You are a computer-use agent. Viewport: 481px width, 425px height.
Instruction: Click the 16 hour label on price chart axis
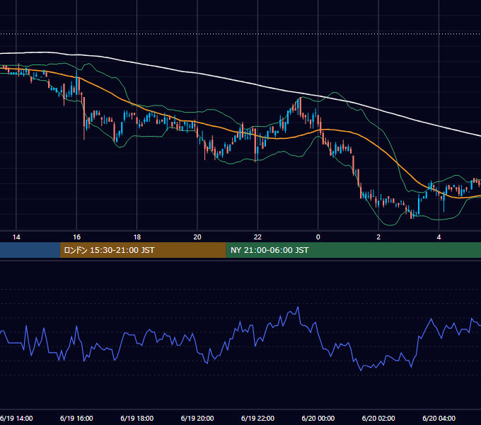[76, 237]
